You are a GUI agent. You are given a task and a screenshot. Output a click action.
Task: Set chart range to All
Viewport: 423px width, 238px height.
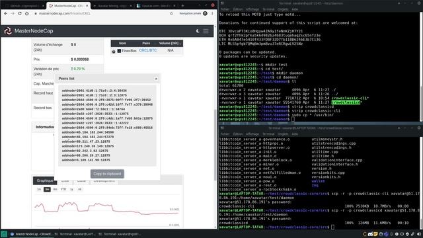[x=79, y=189]
